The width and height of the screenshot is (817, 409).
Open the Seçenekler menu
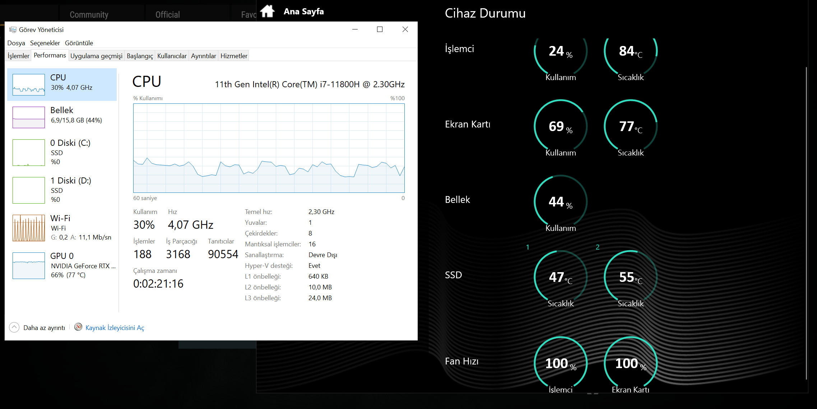pyautogui.click(x=45, y=43)
